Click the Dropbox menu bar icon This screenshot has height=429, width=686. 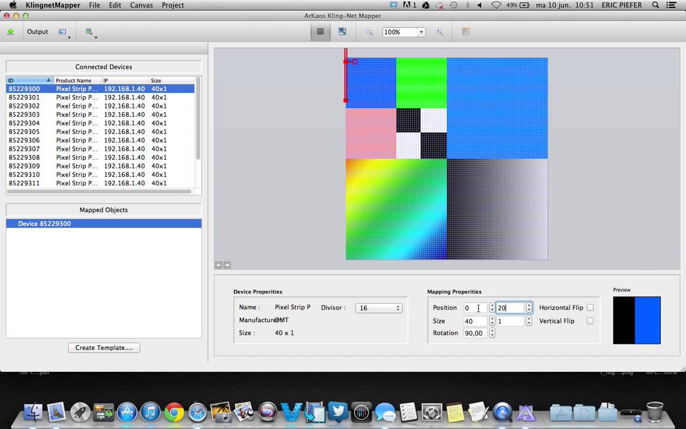[x=394, y=5]
